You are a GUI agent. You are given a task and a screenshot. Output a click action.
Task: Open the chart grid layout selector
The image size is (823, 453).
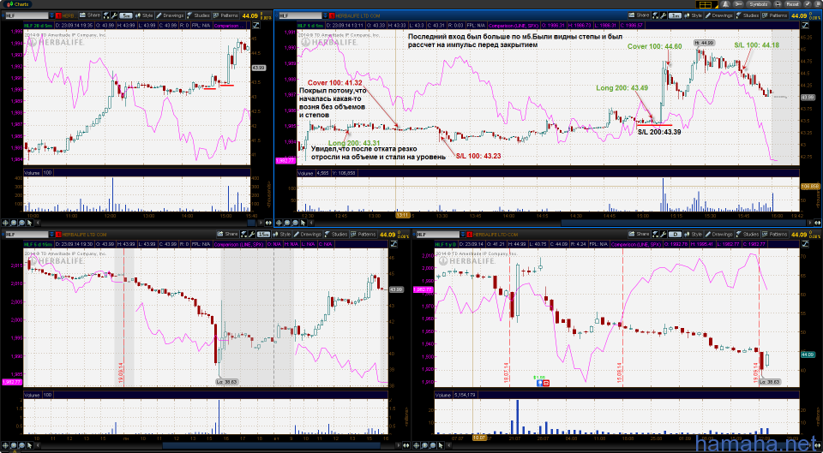[x=706, y=3]
